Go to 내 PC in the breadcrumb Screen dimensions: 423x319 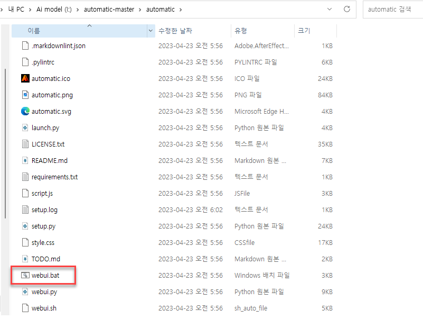tap(16, 10)
